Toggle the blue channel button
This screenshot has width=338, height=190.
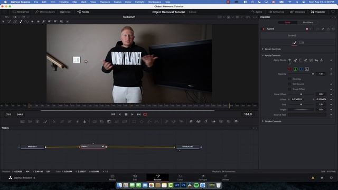301,69
